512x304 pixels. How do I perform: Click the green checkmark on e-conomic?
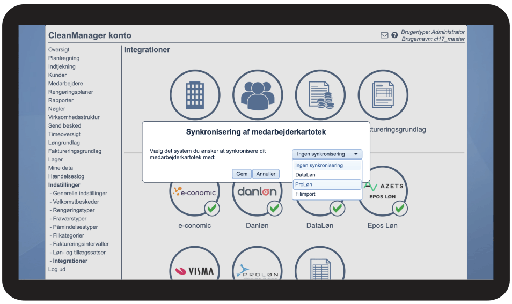click(x=212, y=208)
